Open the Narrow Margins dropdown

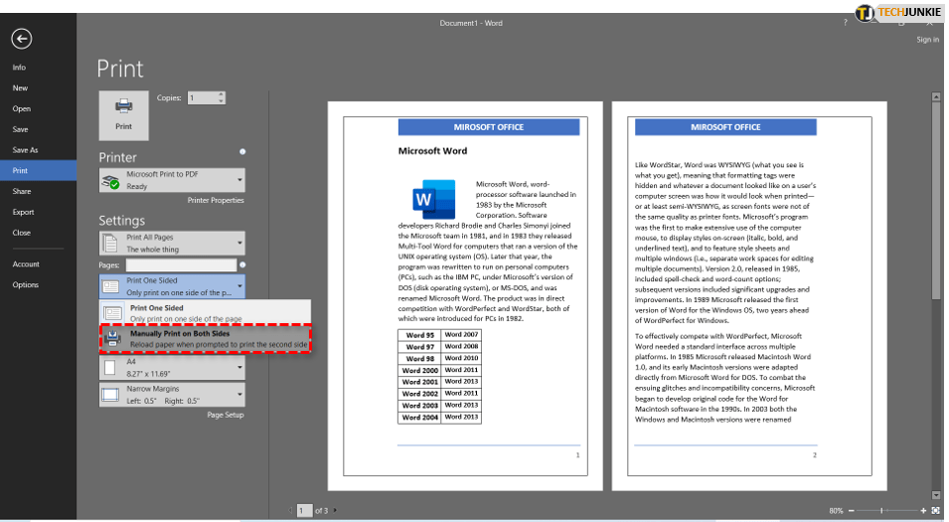click(x=171, y=395)
